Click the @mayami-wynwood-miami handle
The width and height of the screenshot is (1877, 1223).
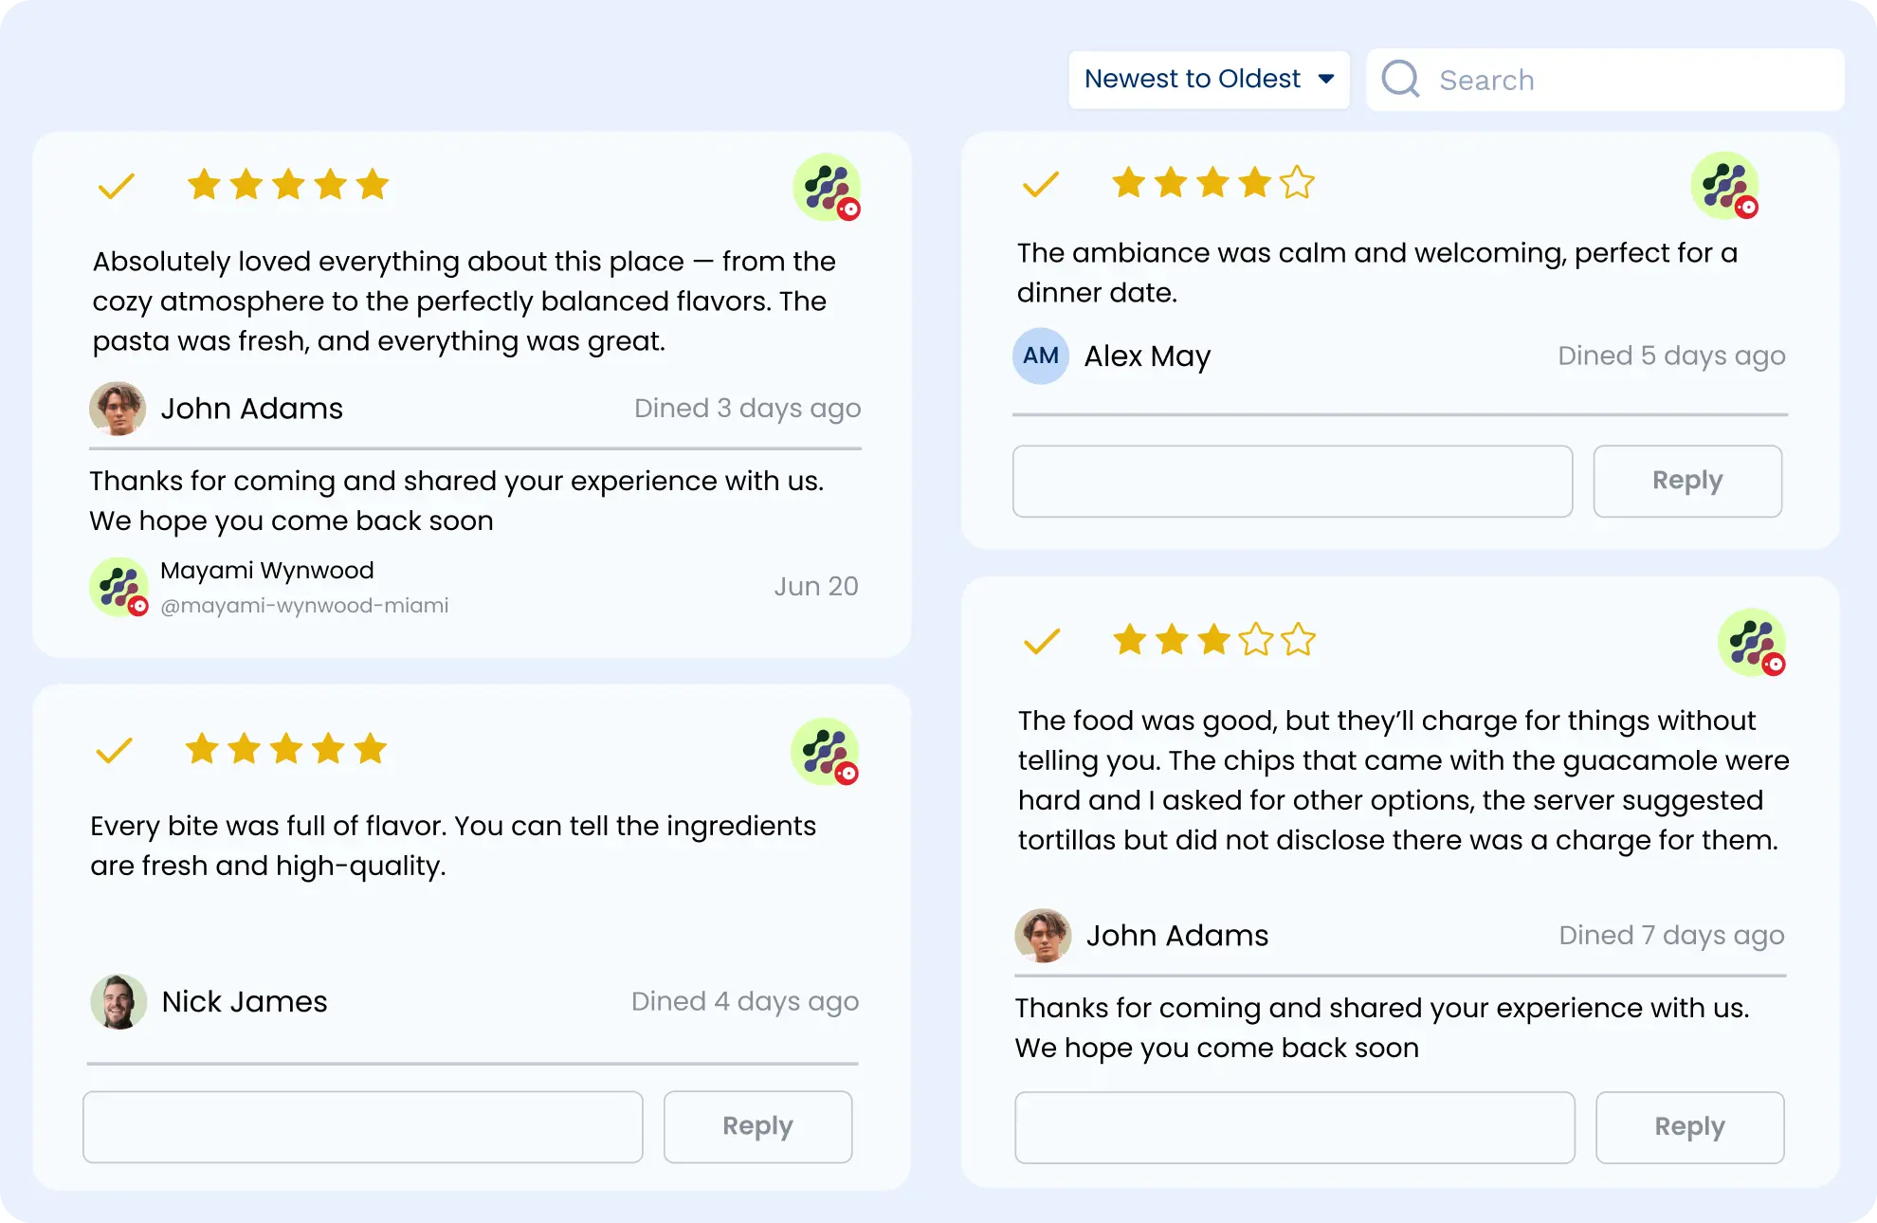click(305, 605)
